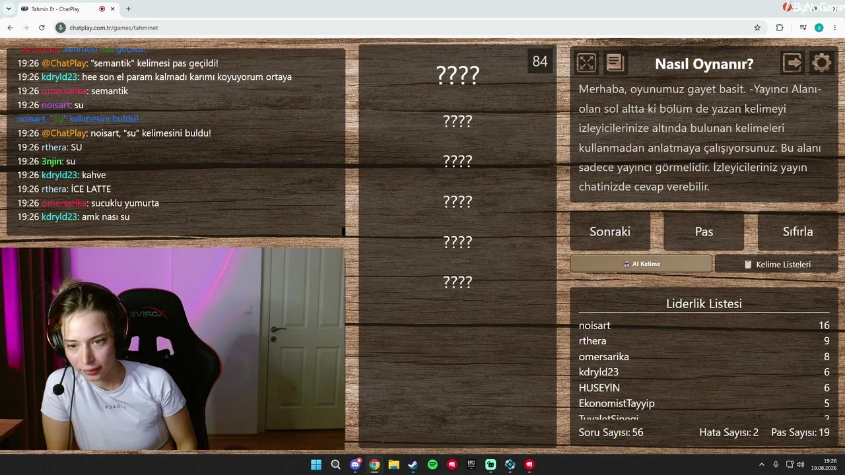The width and height of the screenshot is (845, 475).
Task: Select EkonomistTayyip row in leaderboard
Action: [704, 403]
